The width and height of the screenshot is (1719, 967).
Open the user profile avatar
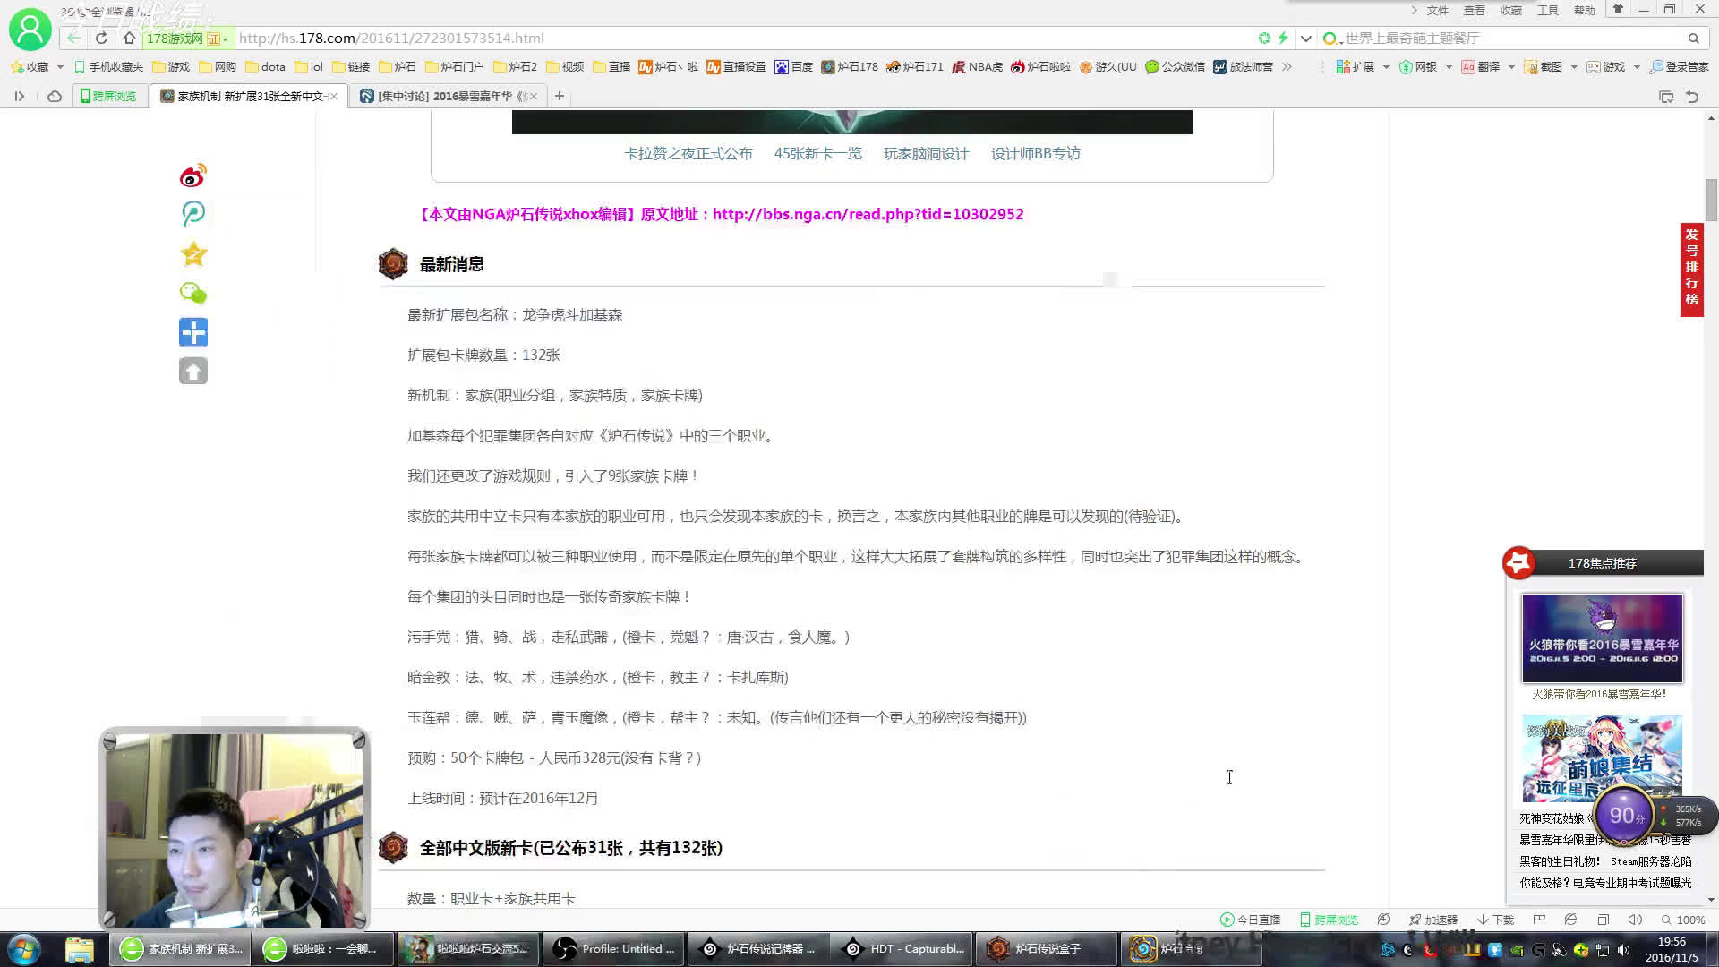pyautogui.click(x=30, y=30)
